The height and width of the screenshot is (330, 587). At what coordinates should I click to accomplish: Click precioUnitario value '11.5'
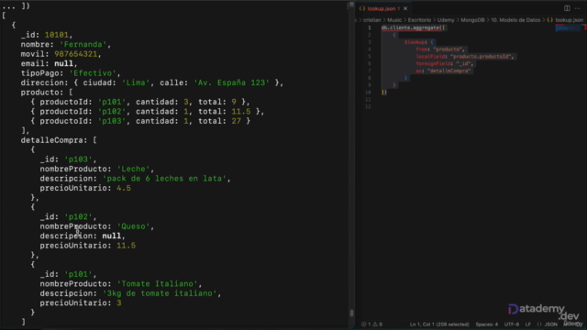[x=127, y=246]
